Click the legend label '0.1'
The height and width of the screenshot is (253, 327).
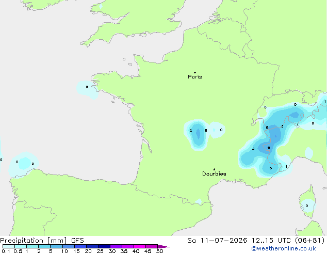click(6, 251)
